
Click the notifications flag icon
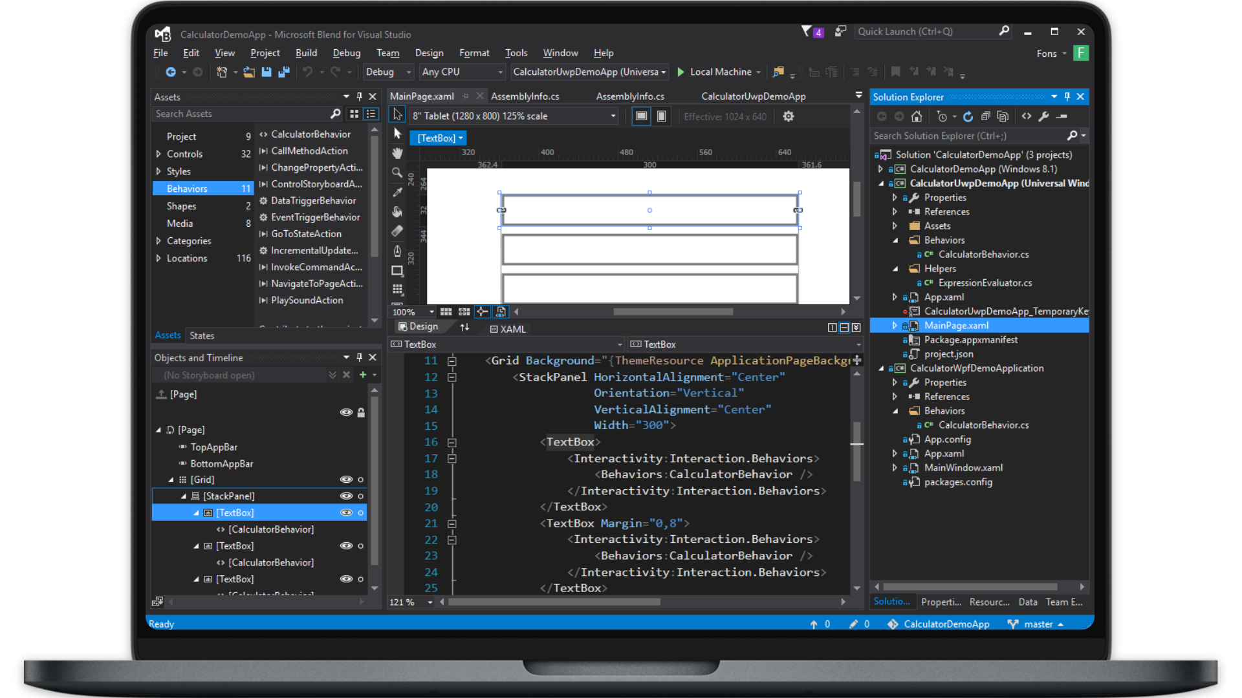pos(812,32)
